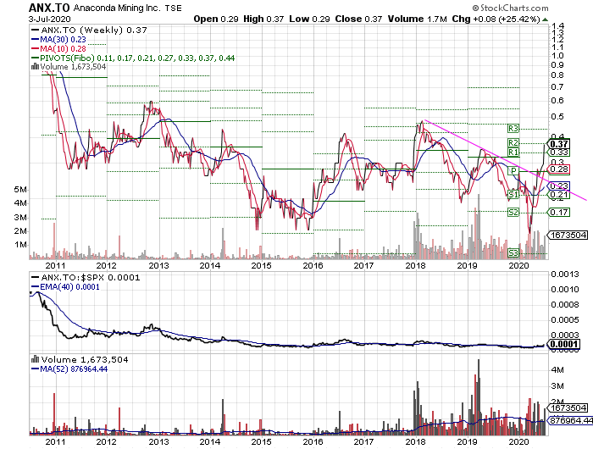
Task: Click the 0.17 pivot price tag
Action: click(559, 212)
